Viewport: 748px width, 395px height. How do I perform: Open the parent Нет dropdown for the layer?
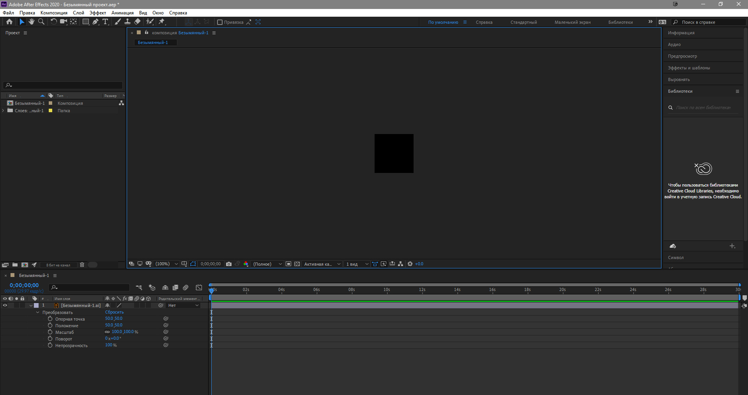click(x=183, y=305)
